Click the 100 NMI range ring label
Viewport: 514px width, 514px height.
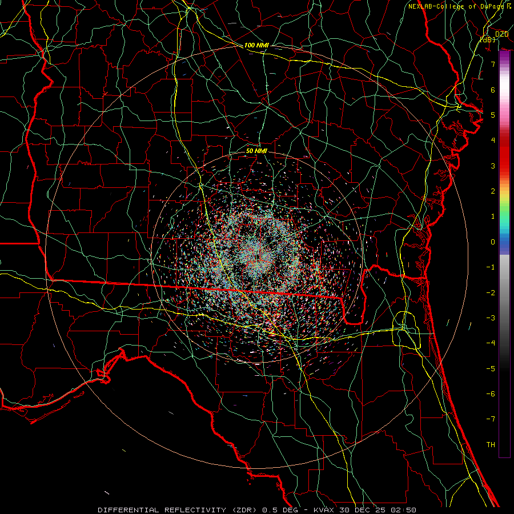click(256, 45)
